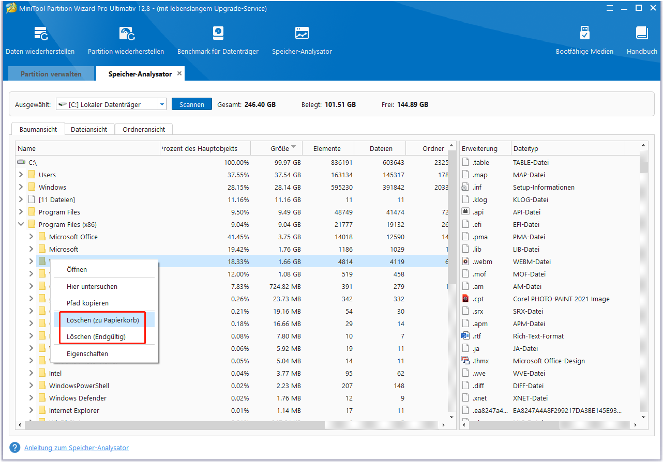Screen dimensions: 663x462
Task: Close the Speicher-Analysator tab
Action: click(179, 73)
